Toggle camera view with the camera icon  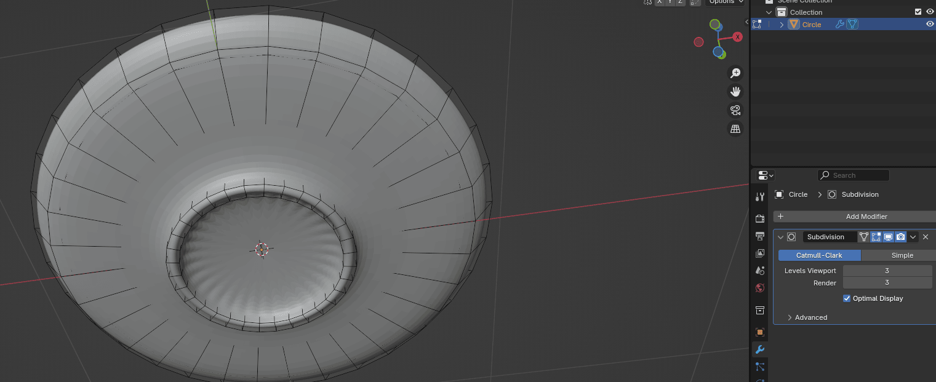735,110
